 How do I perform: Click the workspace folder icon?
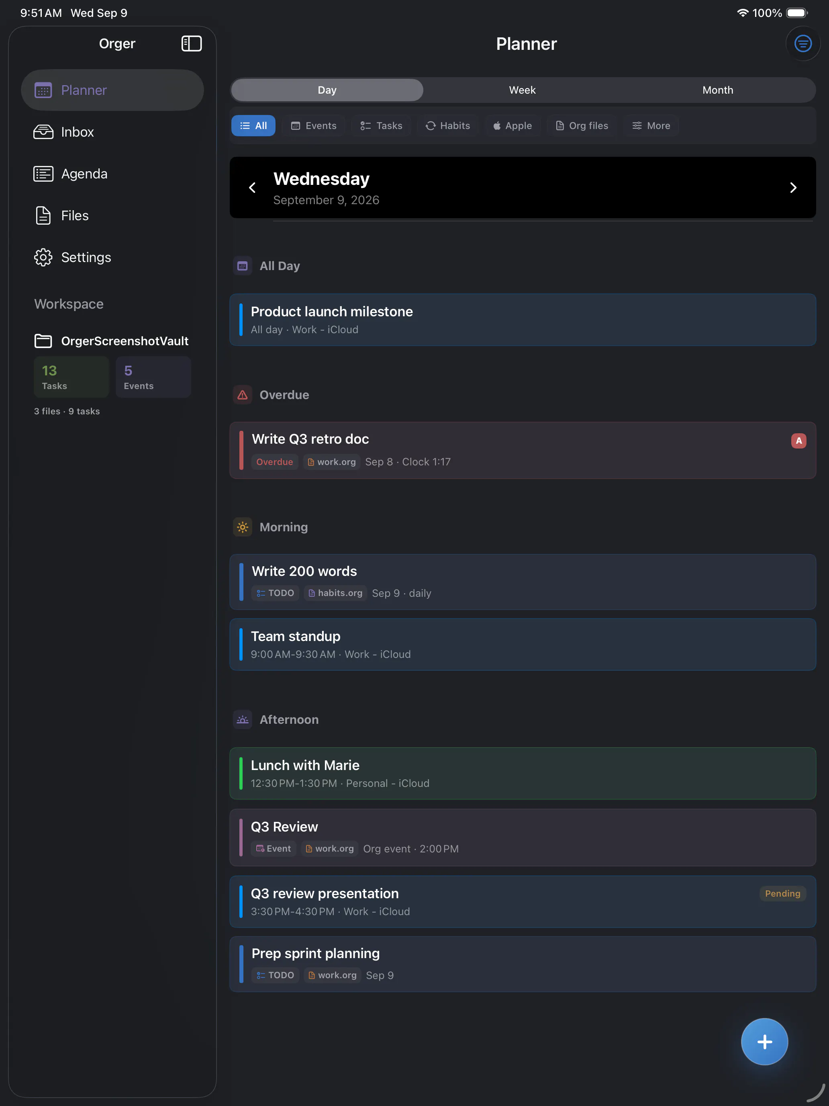coord(43,341)
